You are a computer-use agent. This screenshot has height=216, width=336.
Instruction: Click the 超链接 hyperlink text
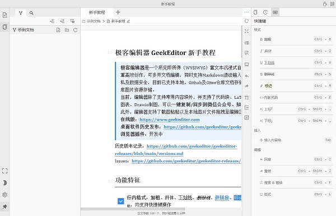[x=222, y=197]
